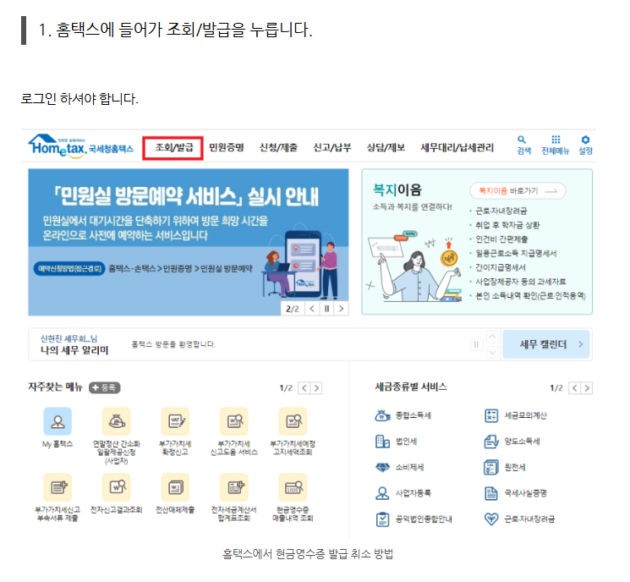Image resolution: width=630 pixels, height=582 pixels.
Task: Select 원천세 service
Action: click(505, 468)
